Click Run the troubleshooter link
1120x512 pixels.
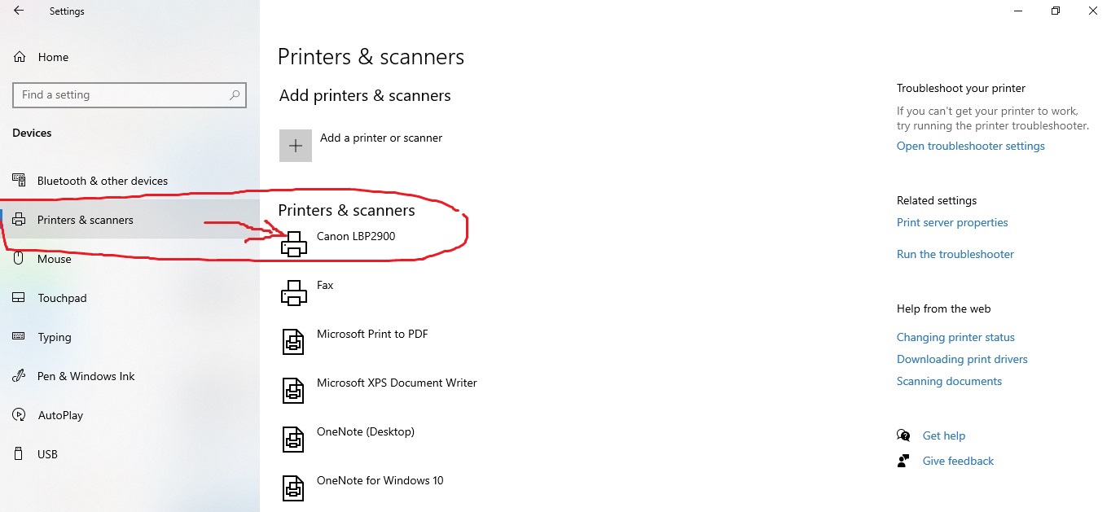955,254
